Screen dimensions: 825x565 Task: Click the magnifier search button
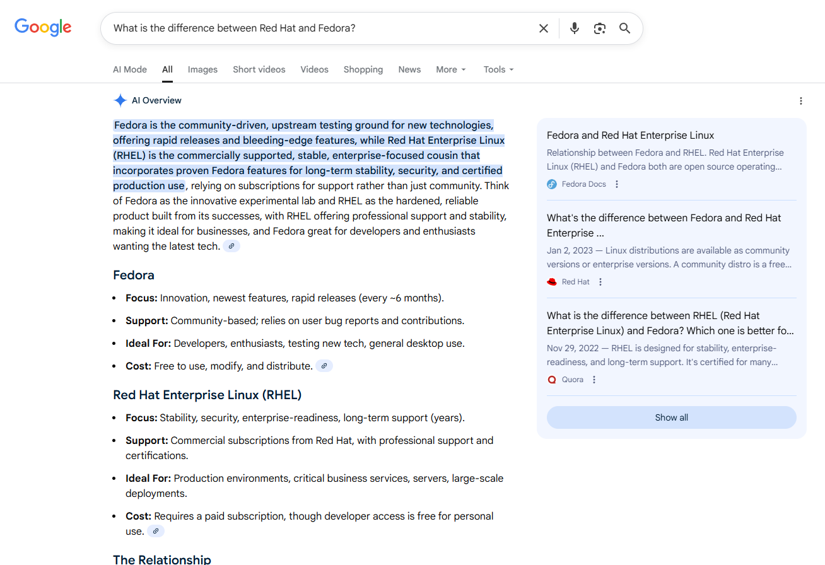[624, 28]
